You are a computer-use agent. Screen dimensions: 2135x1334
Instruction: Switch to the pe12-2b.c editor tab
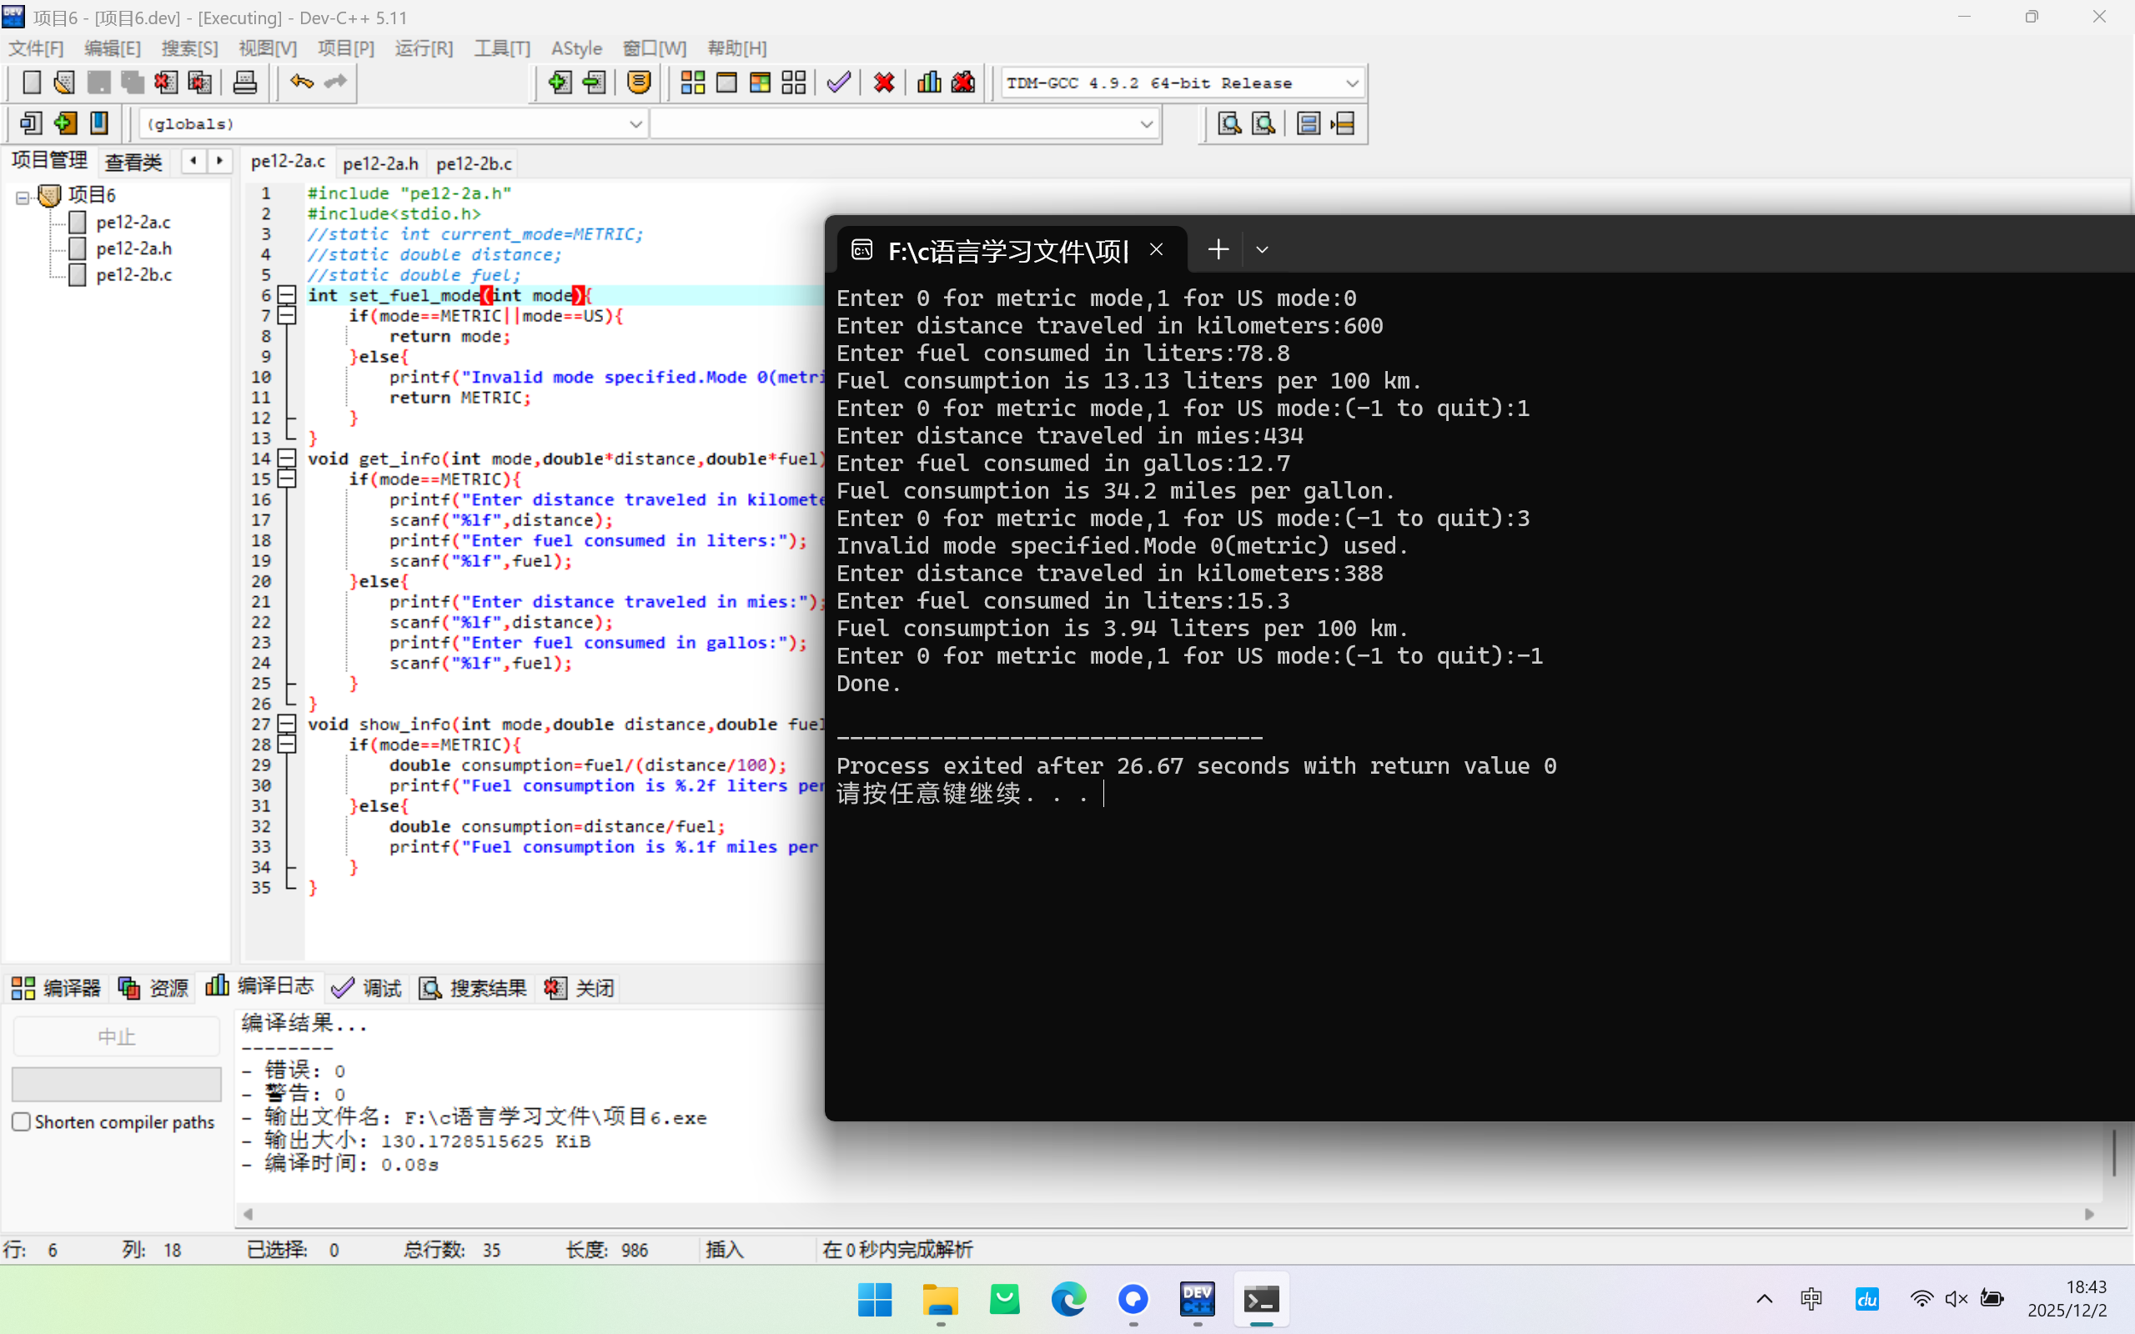474,163
